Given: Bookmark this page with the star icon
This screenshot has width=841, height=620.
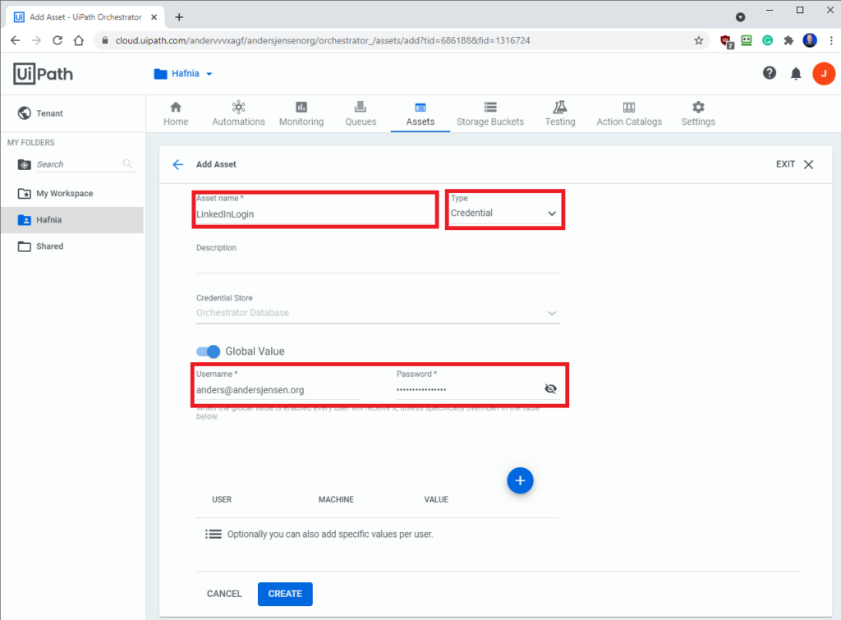Looking at the screenshot, I should pos(698,40).
